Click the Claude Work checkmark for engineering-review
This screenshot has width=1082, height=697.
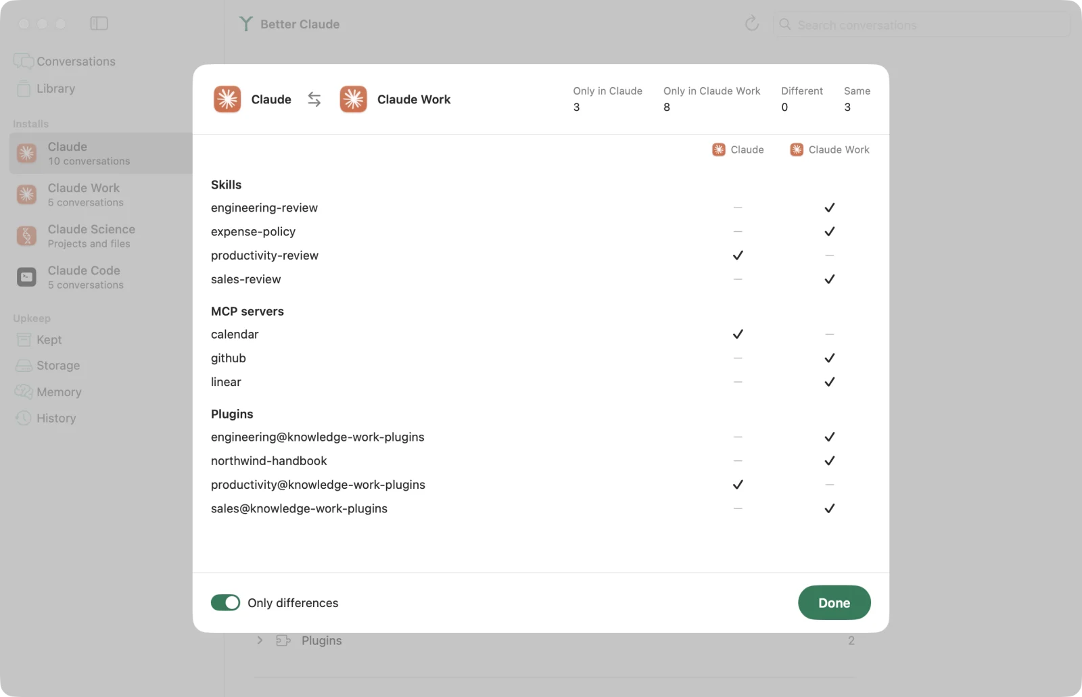(x=830, y=208)
